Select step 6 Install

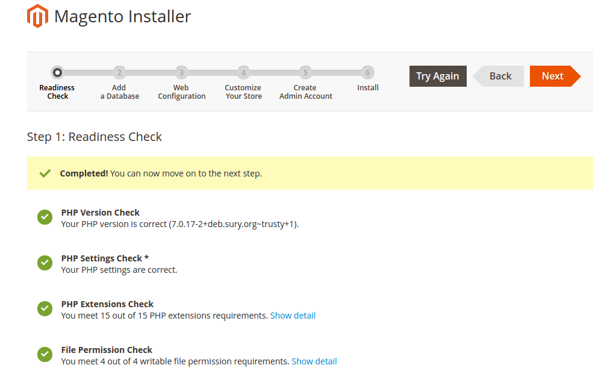pyautogui.click(x=367, y=73)
